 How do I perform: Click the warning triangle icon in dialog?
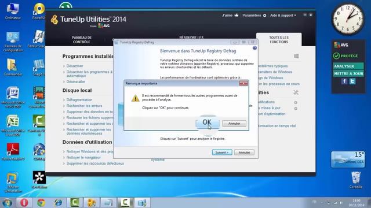135,98
